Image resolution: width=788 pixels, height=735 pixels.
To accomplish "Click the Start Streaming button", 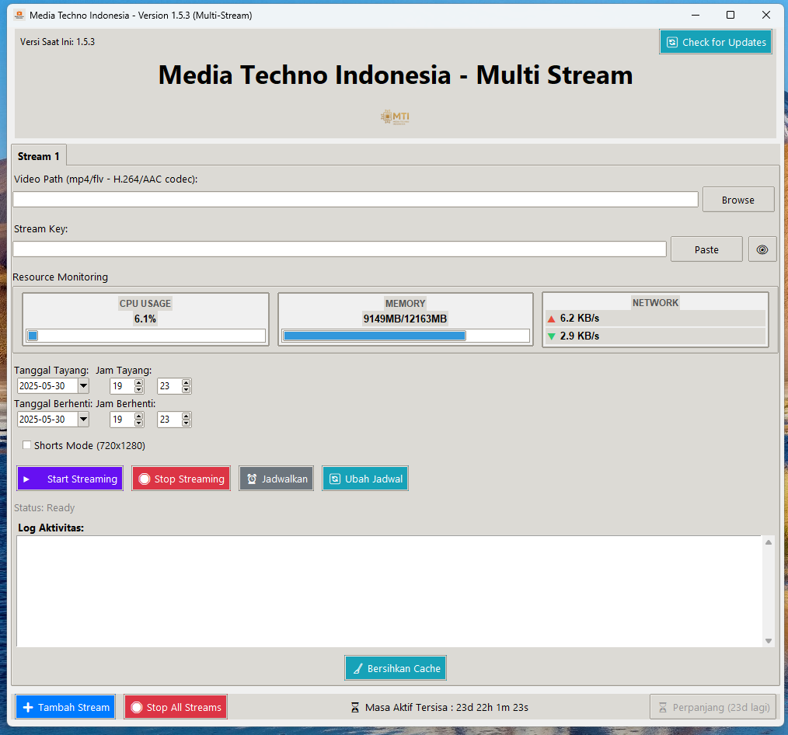I will coord(70,479).
